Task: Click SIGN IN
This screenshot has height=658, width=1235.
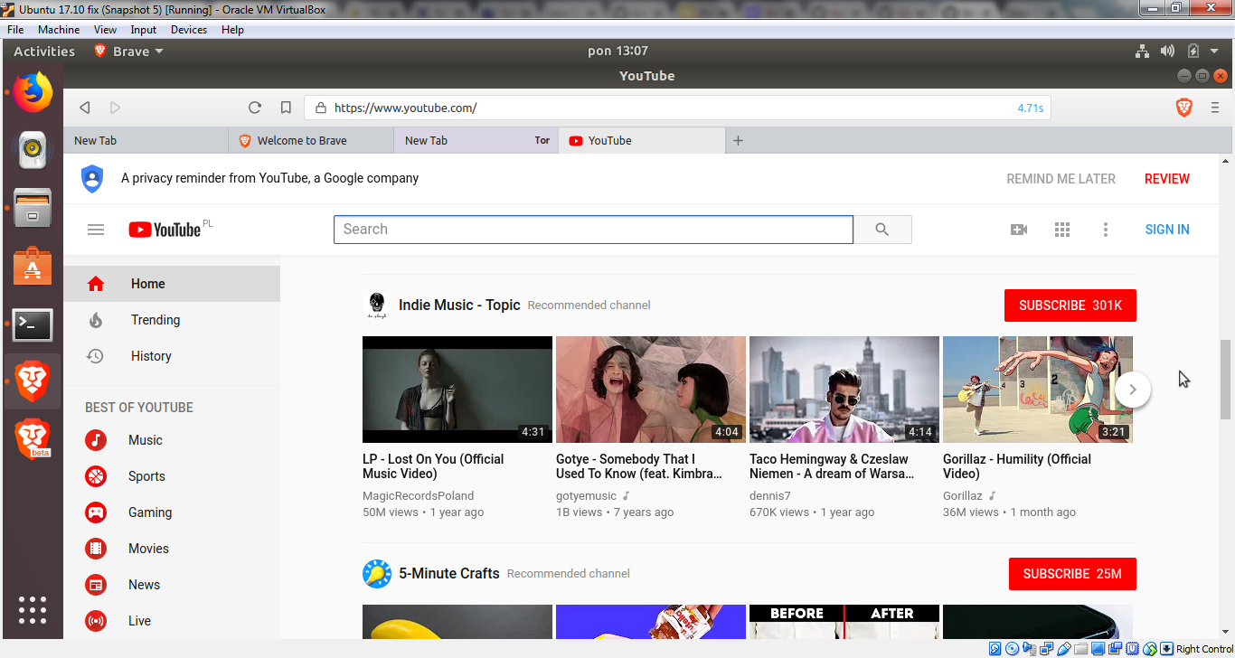Action: 1167,230
